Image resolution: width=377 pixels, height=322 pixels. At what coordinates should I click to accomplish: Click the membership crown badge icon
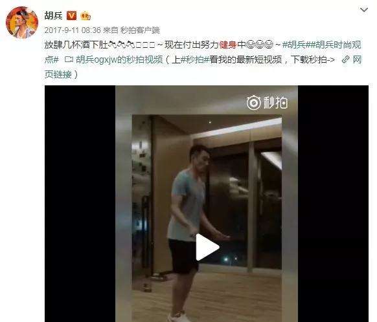(86, 16)
